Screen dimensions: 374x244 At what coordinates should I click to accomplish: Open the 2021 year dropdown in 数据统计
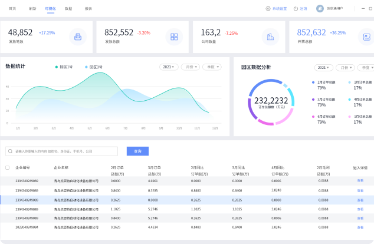(169, 67)
